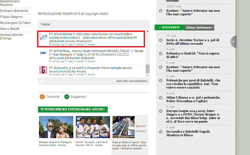Viewport: 250px width, 155px height.
Task: Click bullet icon beside Milan Udinese 2-0
Action: click(x=161, y=98)
